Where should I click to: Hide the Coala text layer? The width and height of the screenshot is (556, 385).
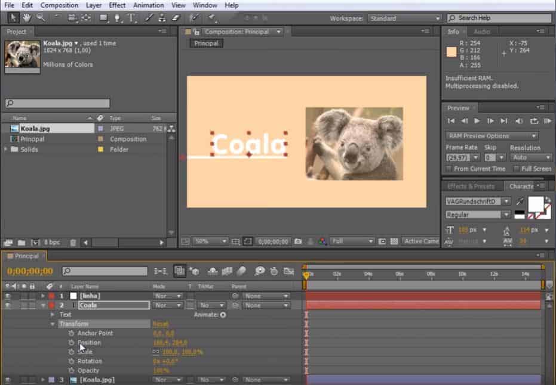(7, 305)
